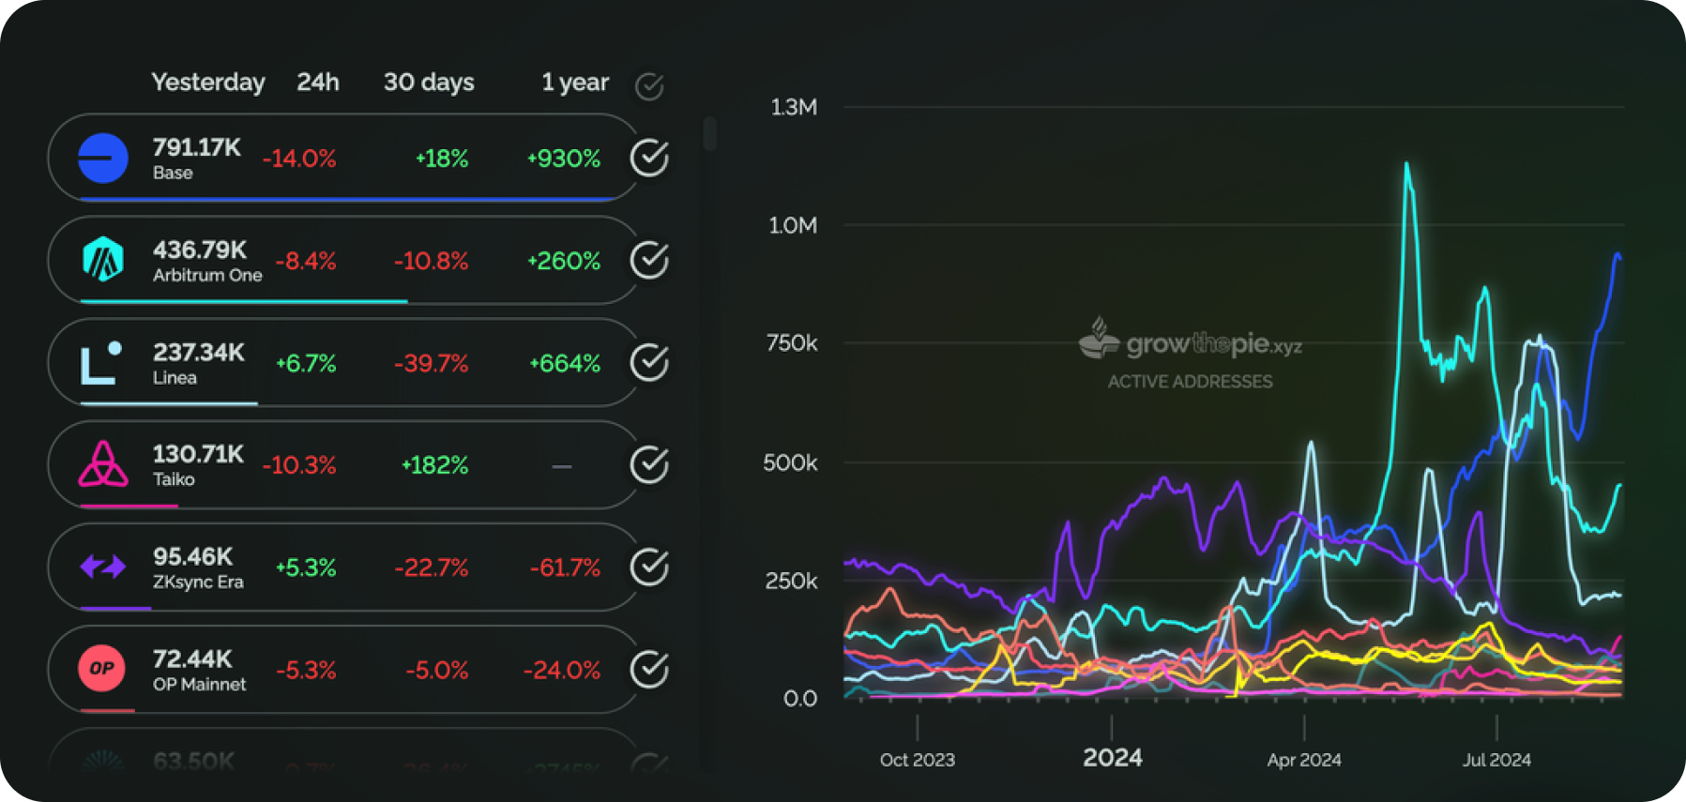Screen dimensions: 1686x802
Task: Click OP Mainnet 1 year -24.0%
Action: pos(562,670)
